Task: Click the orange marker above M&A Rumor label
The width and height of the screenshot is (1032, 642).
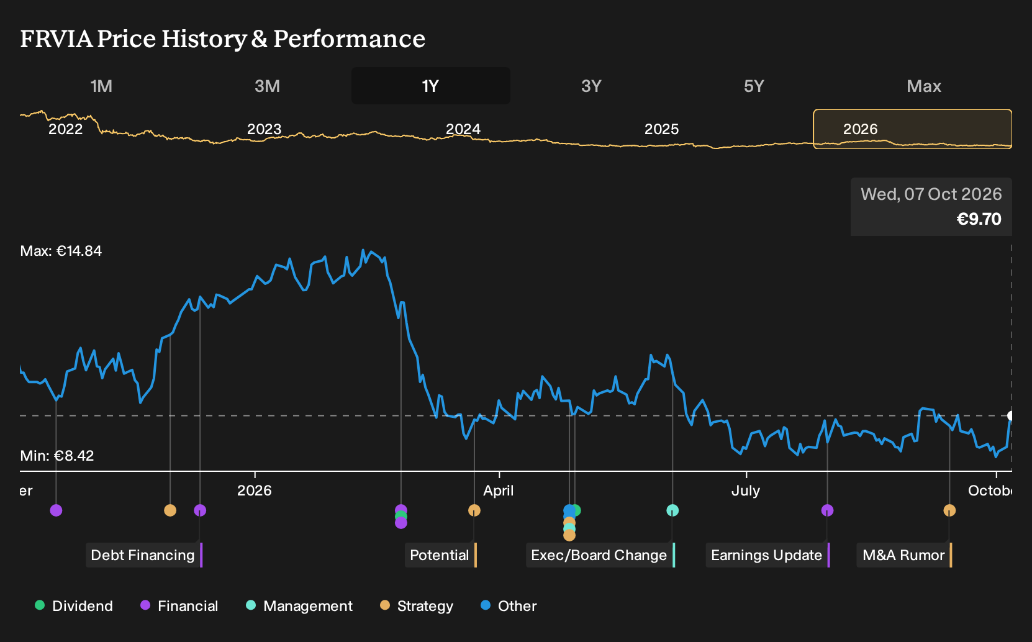Action: point(949,510)
